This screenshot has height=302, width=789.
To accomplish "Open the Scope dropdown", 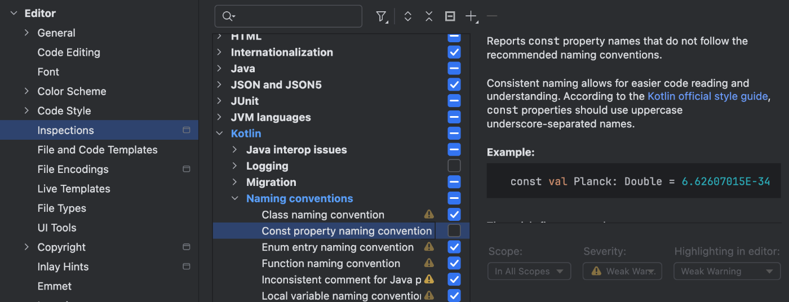I will point(529,271).
